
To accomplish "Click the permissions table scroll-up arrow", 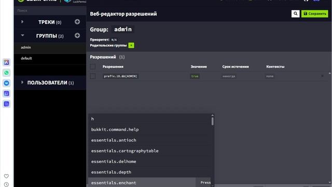I will pyautogui.click(x=330, y=73).
